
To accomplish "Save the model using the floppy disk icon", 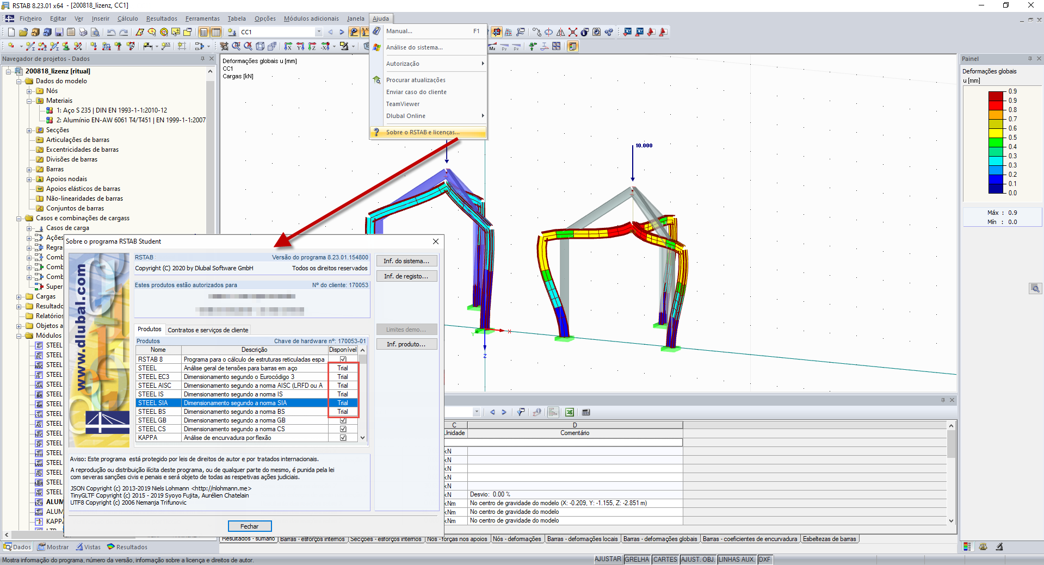I will point(59,32).
